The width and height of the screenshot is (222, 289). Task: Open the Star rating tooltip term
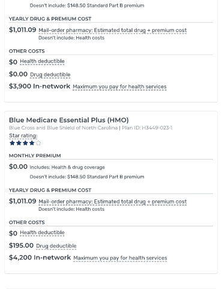pos(23,135)
